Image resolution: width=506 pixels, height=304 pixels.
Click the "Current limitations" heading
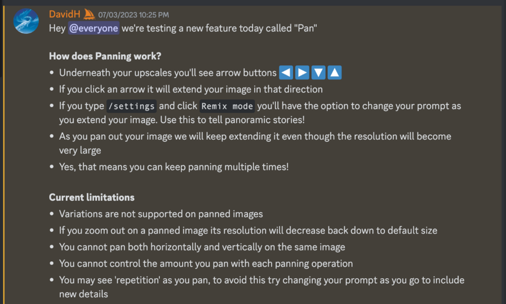[92, 197]
